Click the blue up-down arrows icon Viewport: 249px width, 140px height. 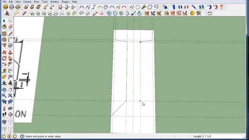pos(180,7)
